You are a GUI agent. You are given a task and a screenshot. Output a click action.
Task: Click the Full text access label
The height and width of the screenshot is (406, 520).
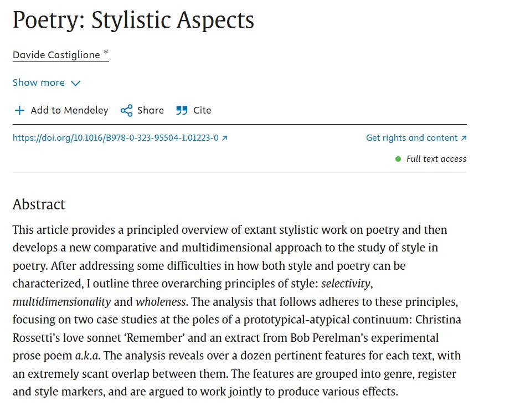click(436, 159)
